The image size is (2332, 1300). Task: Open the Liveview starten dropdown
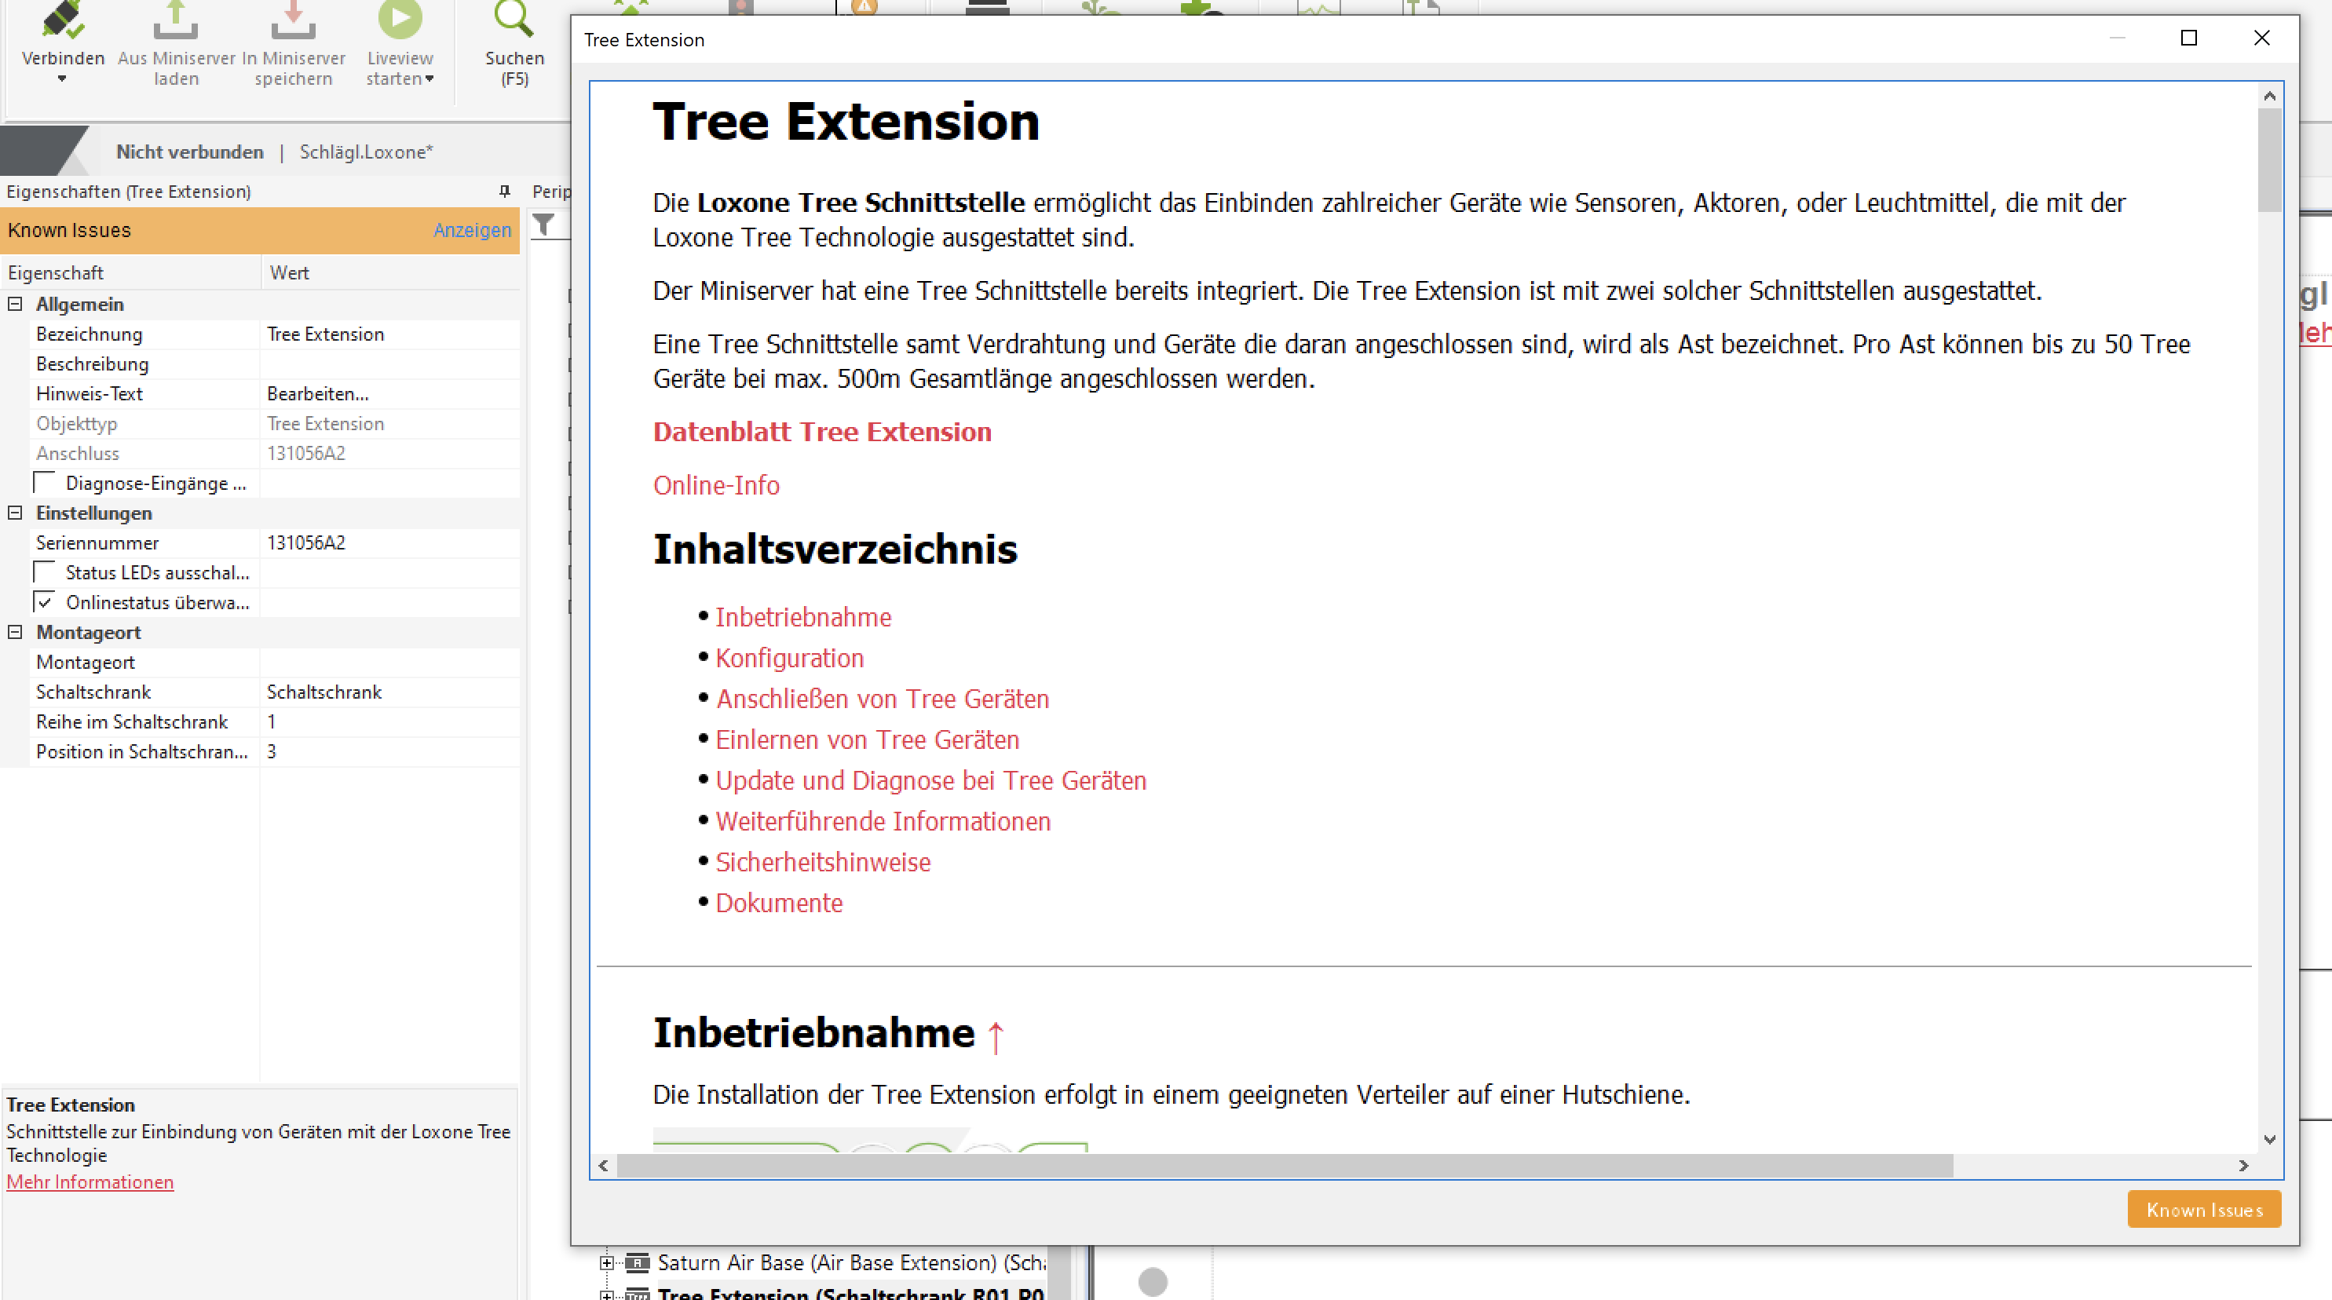[x=431, y=79]
